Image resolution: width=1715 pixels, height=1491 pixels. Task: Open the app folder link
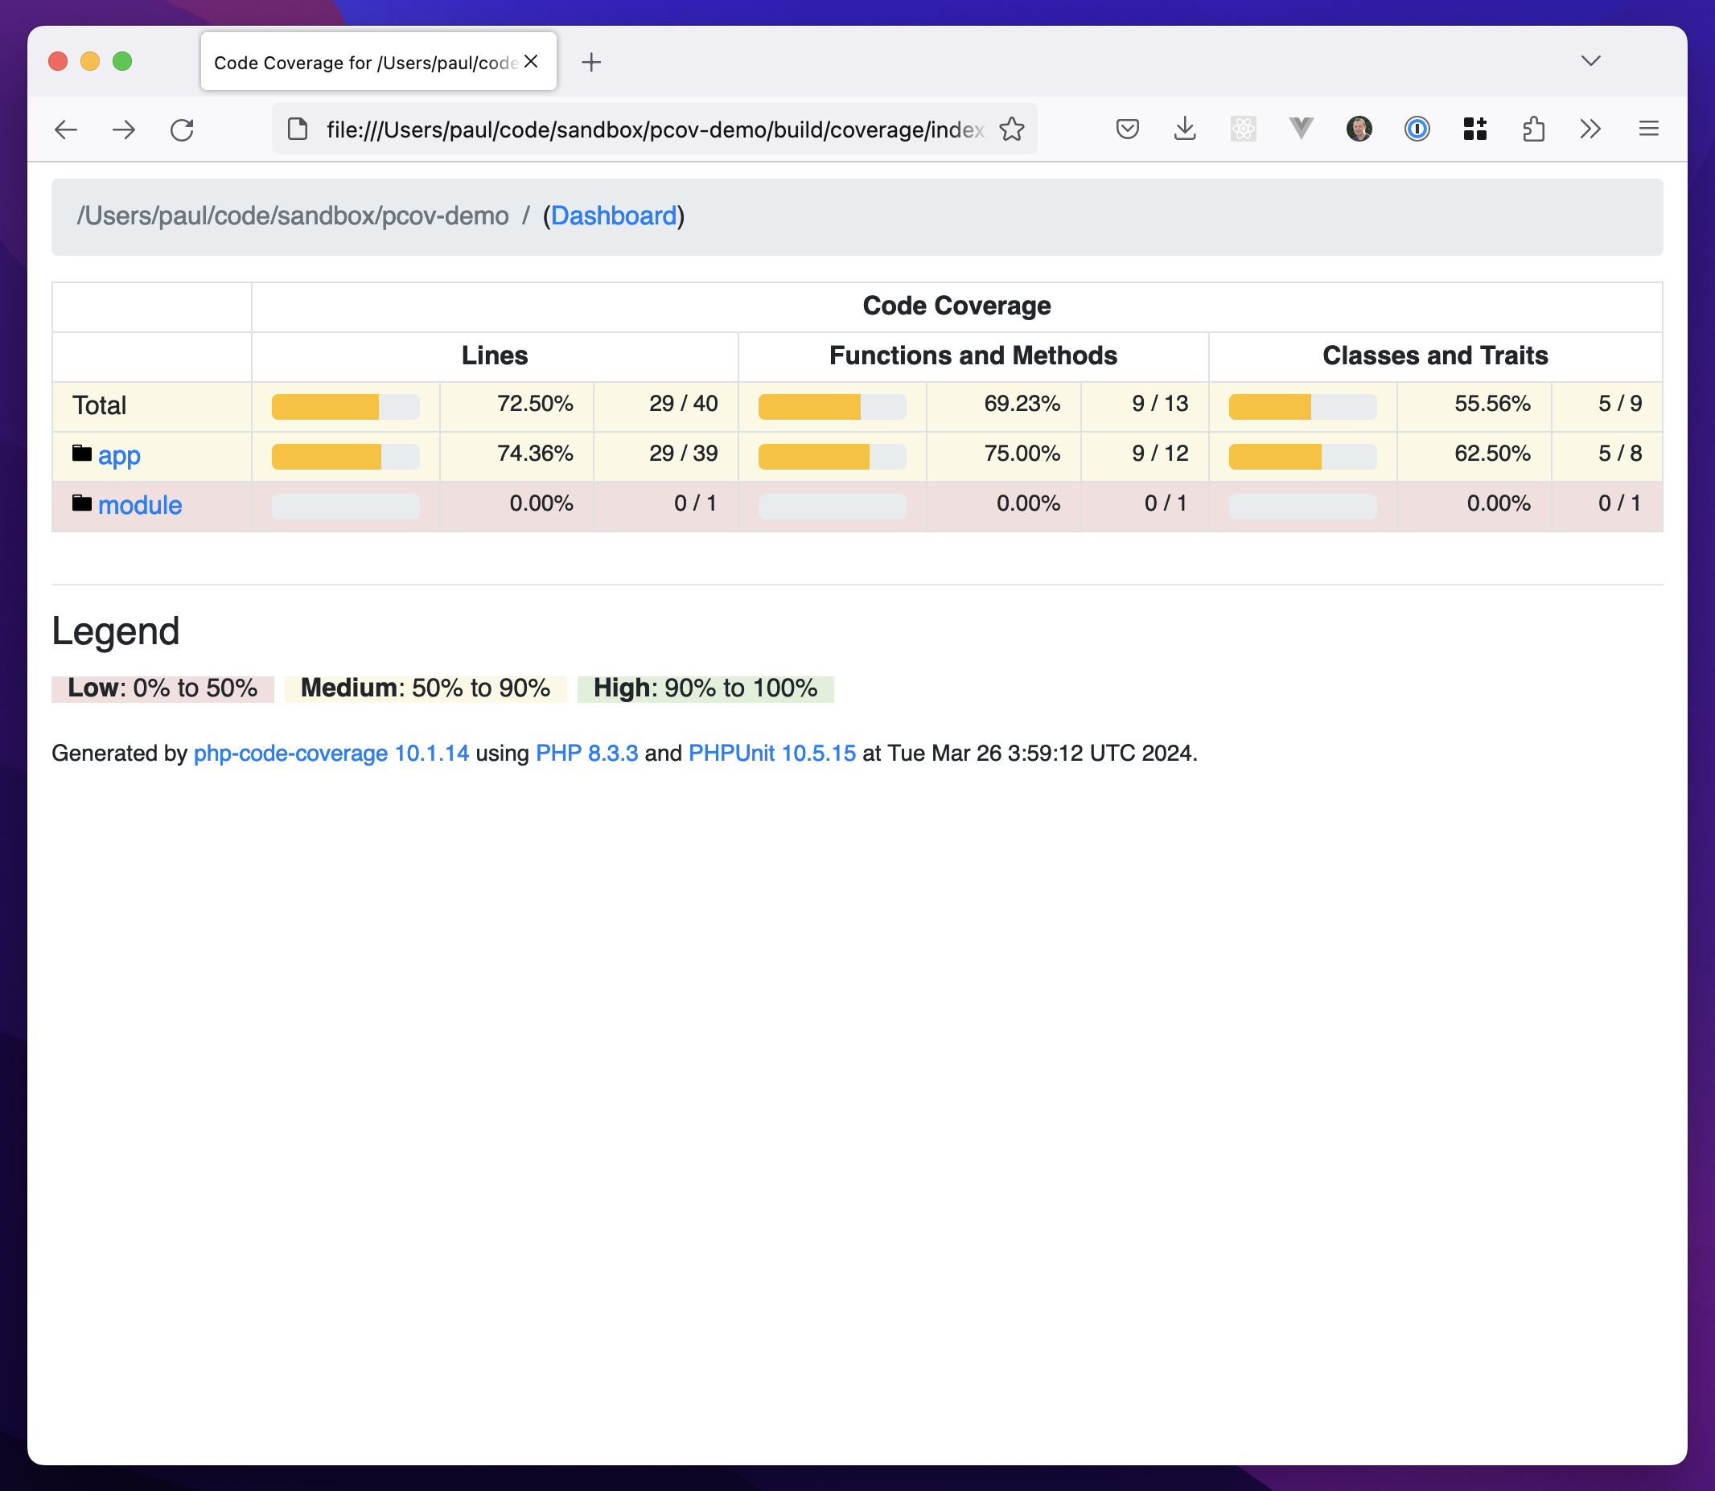click(x=119, y=455)
